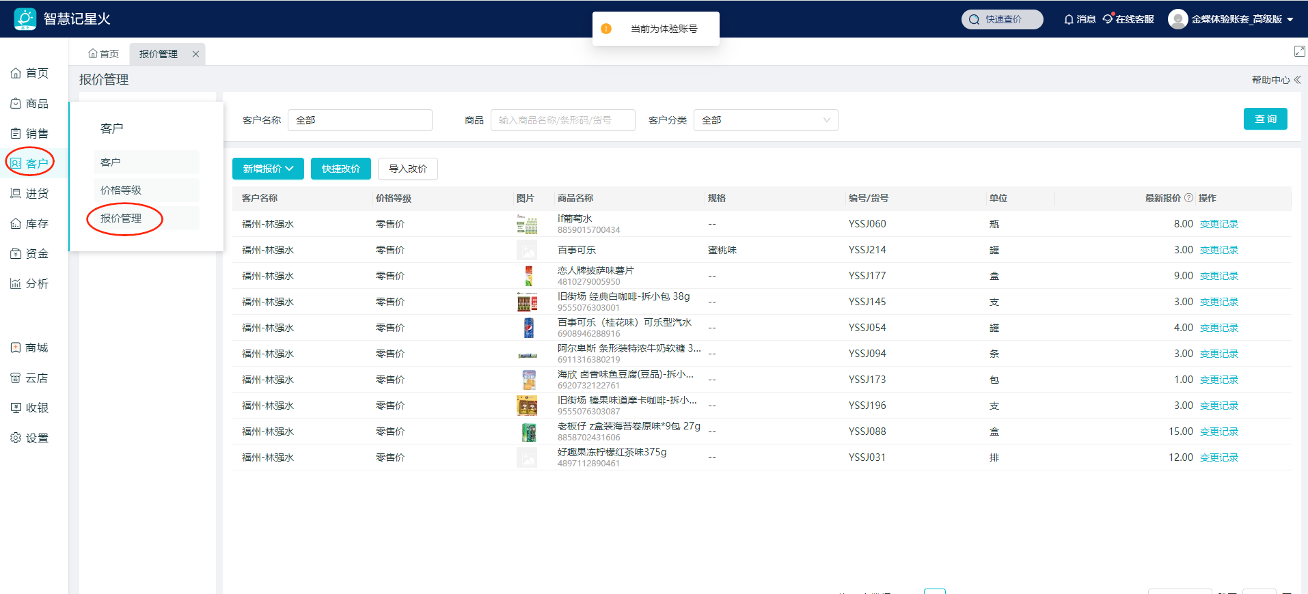
Task: Select 价格等级 in the submenu
Action: click(x=146, y=190)
